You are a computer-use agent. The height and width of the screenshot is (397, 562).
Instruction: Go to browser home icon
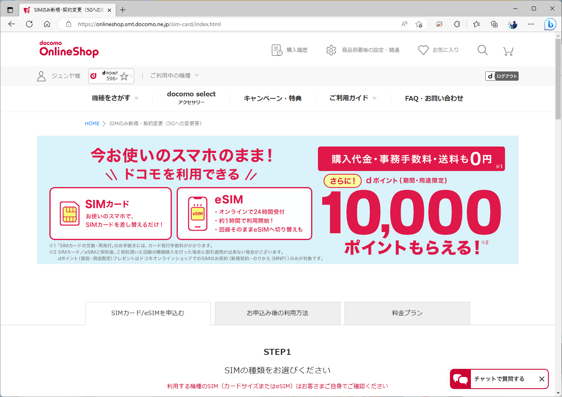pos(47,24)
